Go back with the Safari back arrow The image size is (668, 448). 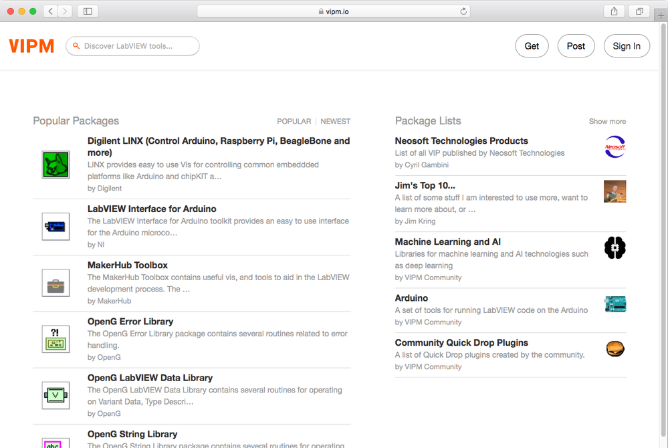click(50, 11)
